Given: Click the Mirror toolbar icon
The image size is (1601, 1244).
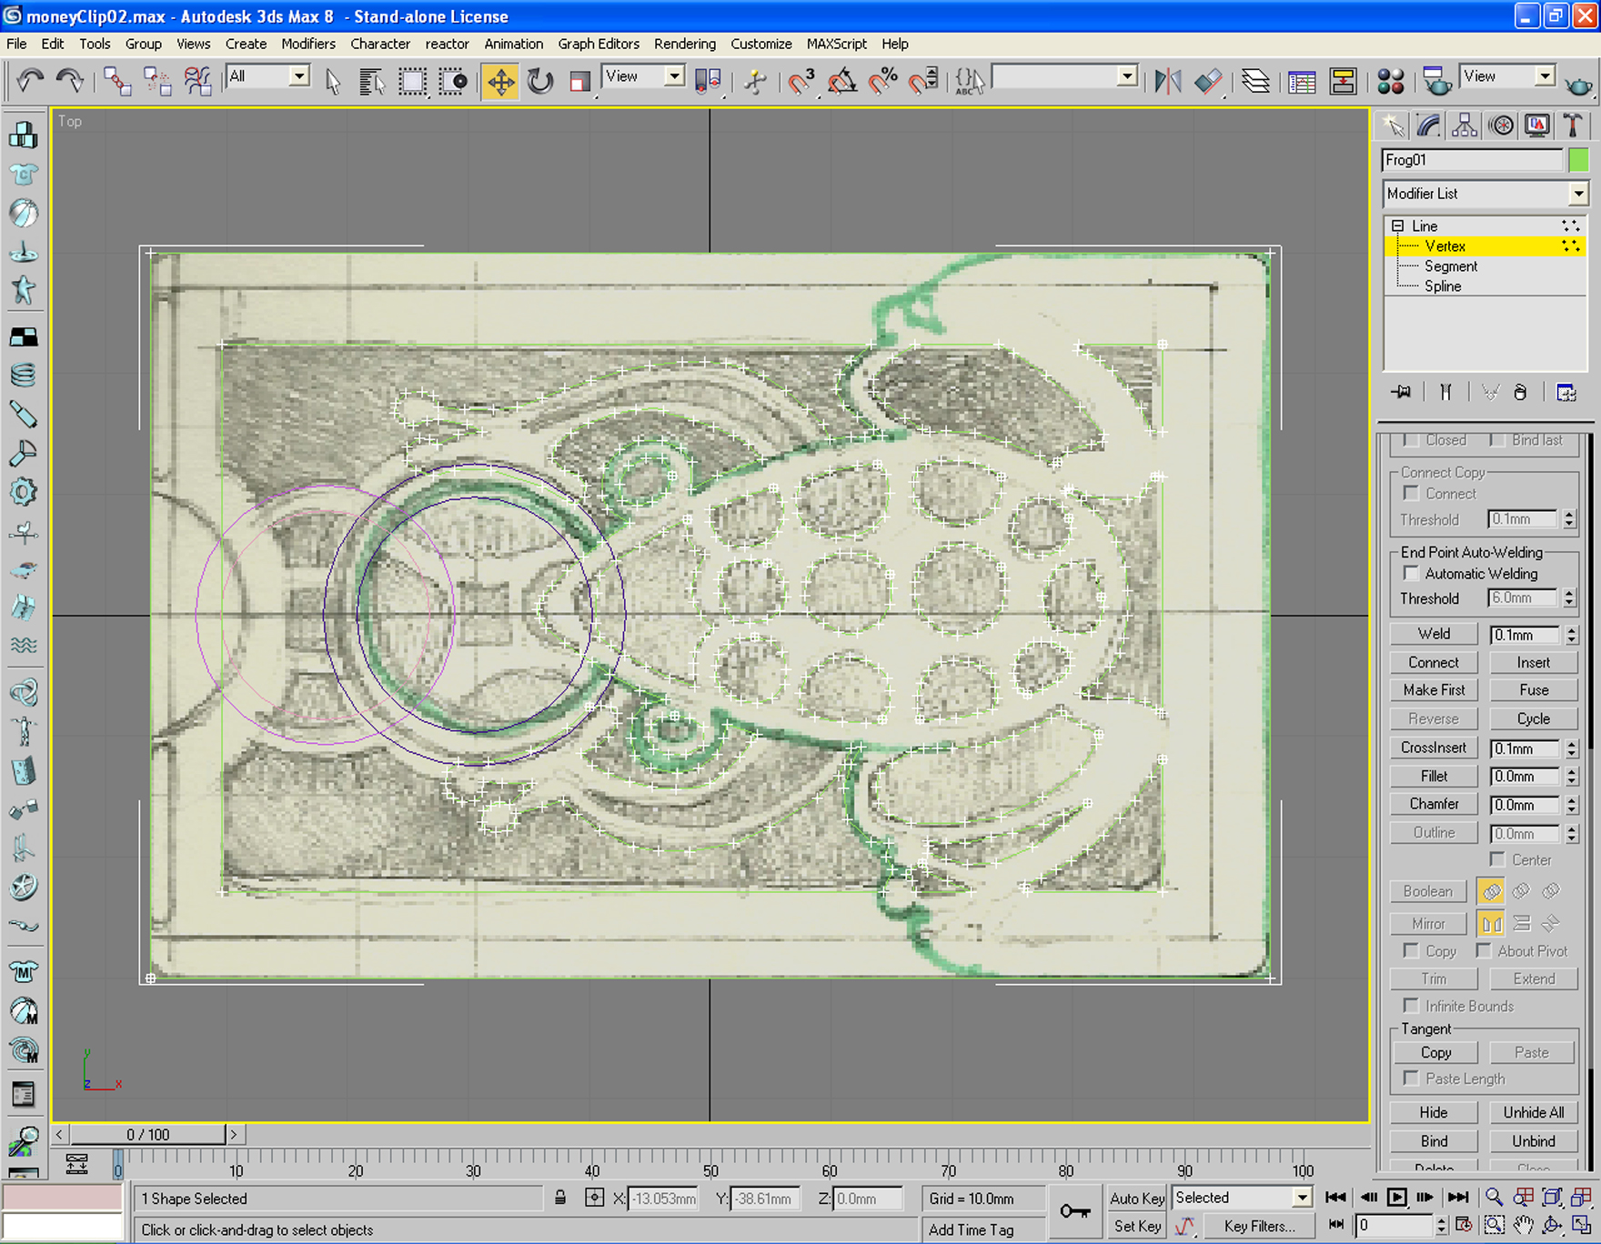Looking at the screenshot, I should pos(1168,82).
